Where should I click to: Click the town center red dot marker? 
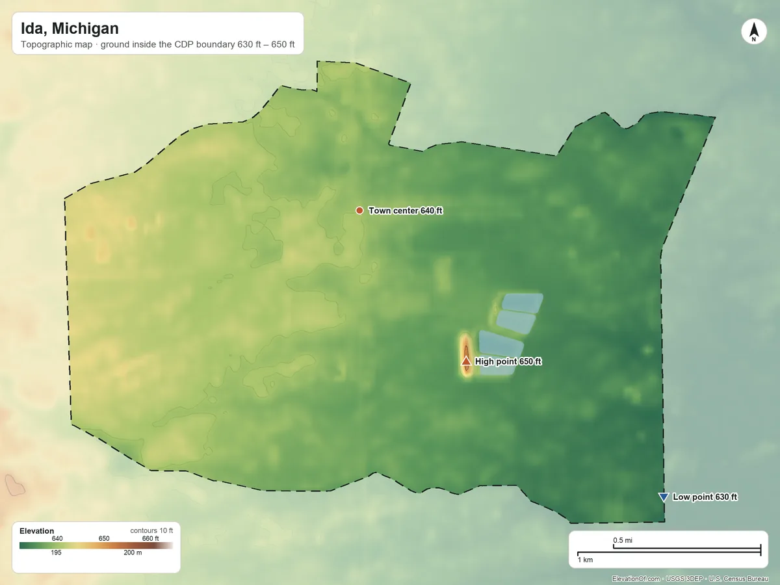(359, 210)
